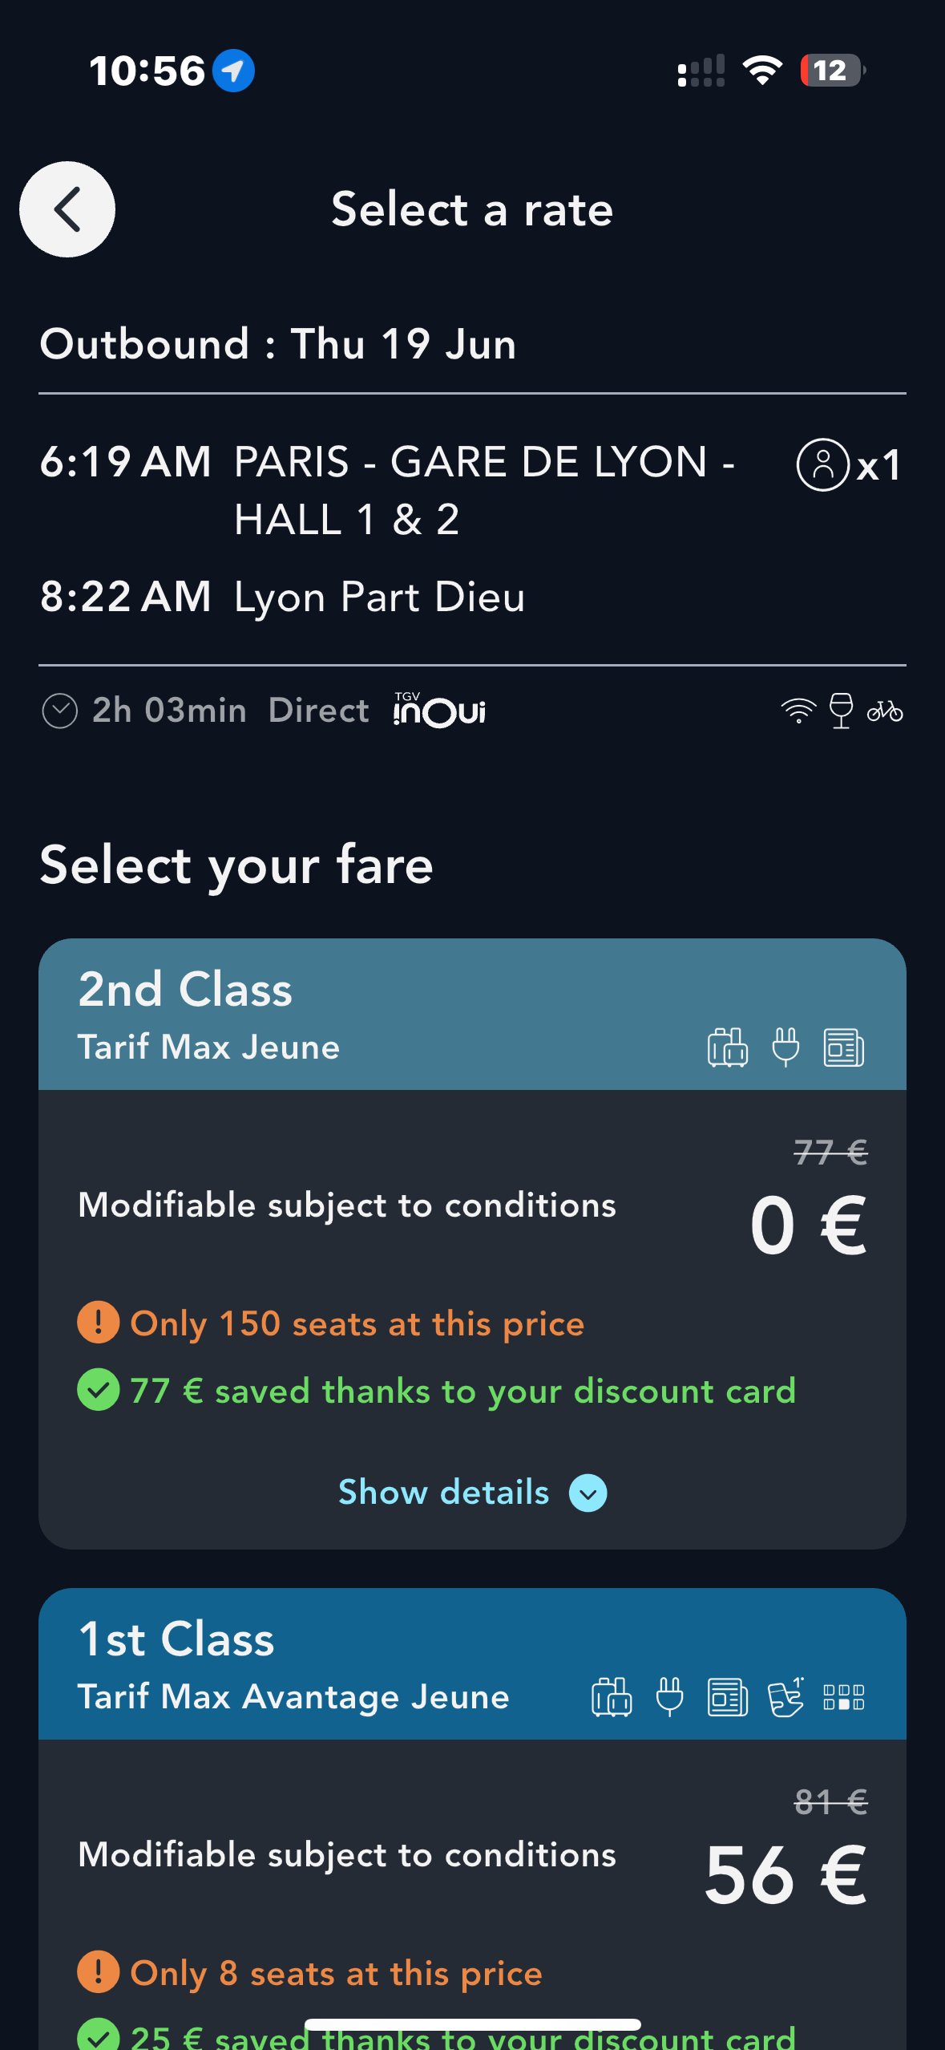Go back from the Select a rate screen

67,209
